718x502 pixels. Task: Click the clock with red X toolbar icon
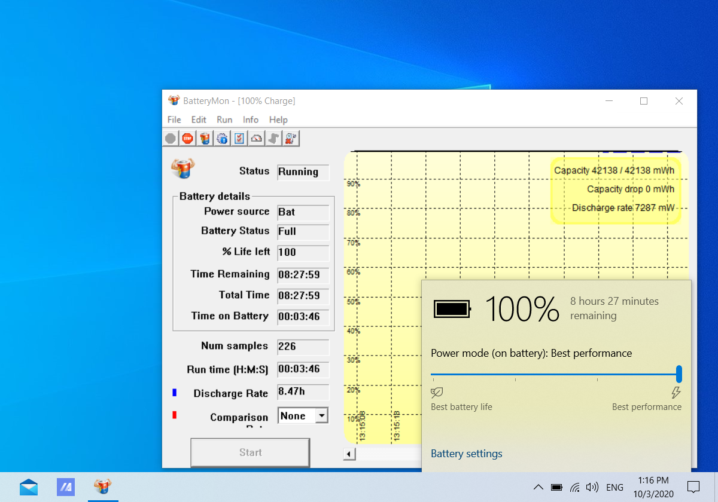pos(291,138)
